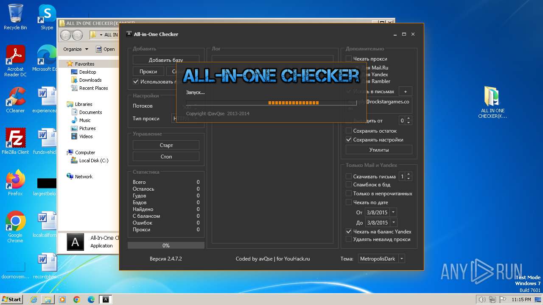Select Google Chrome desktop shortcut
543x305 pixels.
(15, 227)
